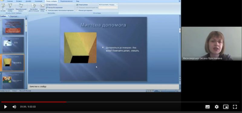Click Rehearse timings (Настройка времени)
Screen dimensions: 242x113
54,8
